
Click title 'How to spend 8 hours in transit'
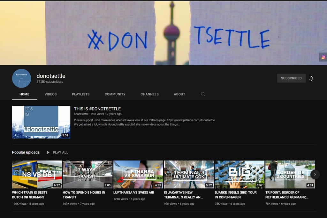84,195
